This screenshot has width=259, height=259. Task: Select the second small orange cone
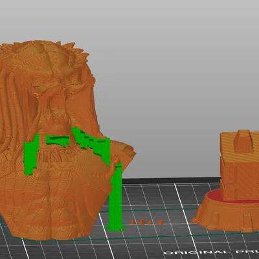coord(142,221)
